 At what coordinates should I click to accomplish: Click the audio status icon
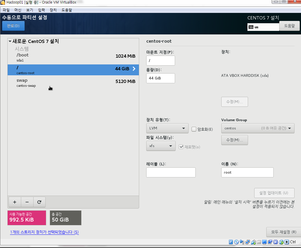[242, 242]
